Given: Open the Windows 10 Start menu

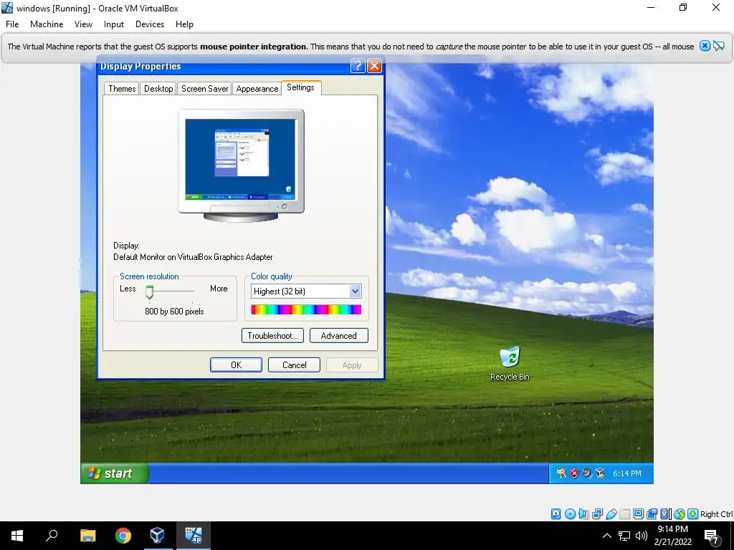Looking at the screenshot, I should click(17, 536).
